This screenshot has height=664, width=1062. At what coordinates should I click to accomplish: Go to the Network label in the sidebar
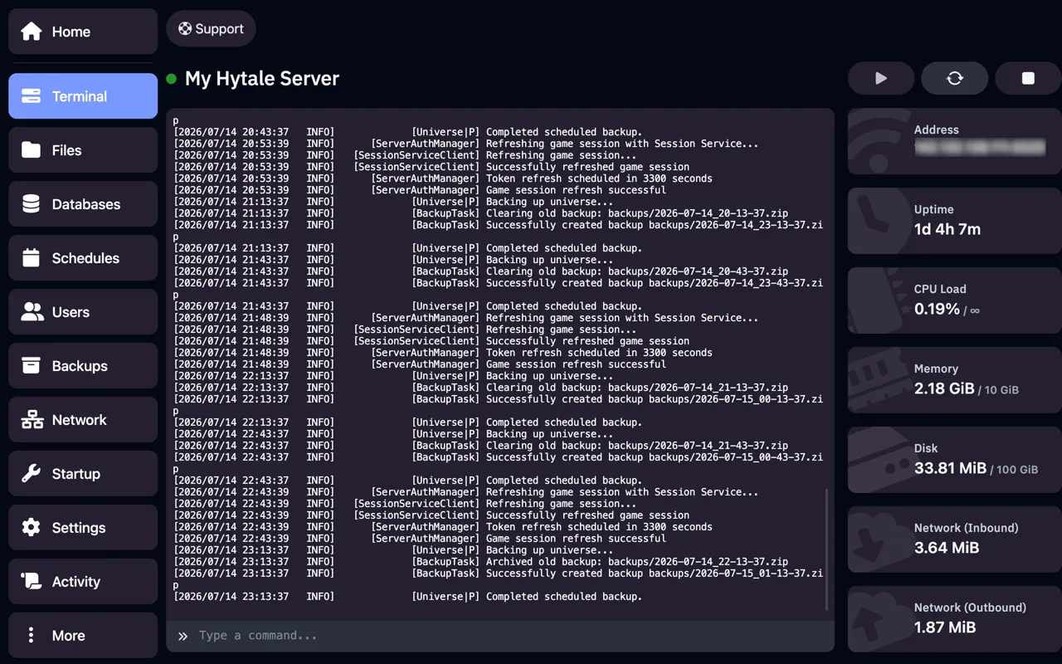pos(80,420)
